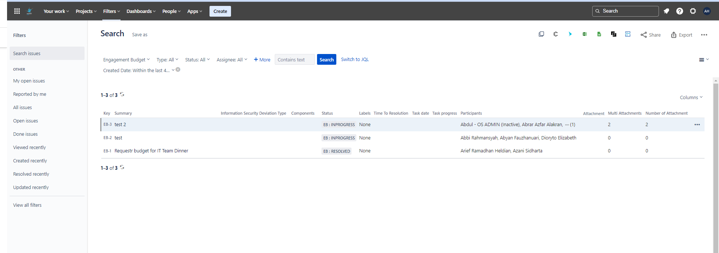The width and height of the screenshot is (719, 253).
Task: Open the Dashboards menu
Action: (x=141, y=11)
